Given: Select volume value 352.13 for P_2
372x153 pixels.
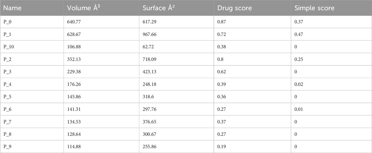Looking at the screenshot, I should point(74,59).
